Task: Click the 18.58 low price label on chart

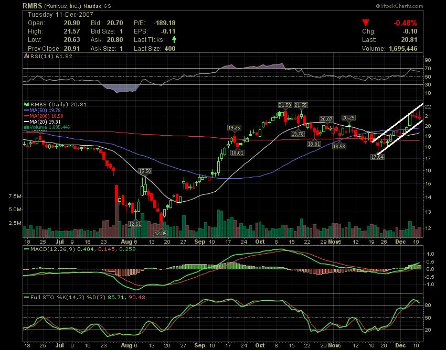Action: coord(339,147)
